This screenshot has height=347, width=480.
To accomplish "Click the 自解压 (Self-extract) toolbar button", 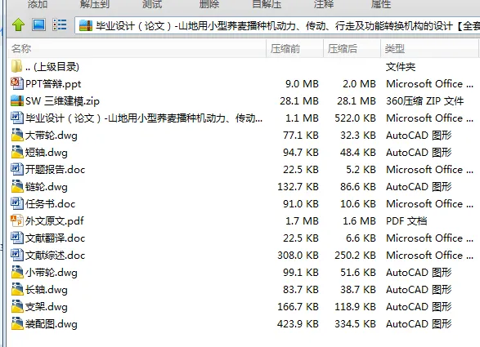I will pos(267,4).
